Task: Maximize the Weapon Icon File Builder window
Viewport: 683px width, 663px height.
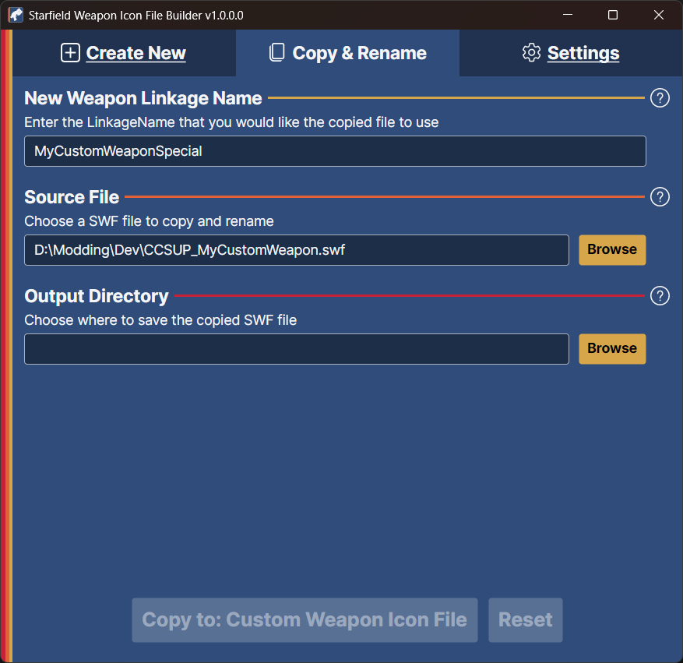Action: tap(612, 15)
